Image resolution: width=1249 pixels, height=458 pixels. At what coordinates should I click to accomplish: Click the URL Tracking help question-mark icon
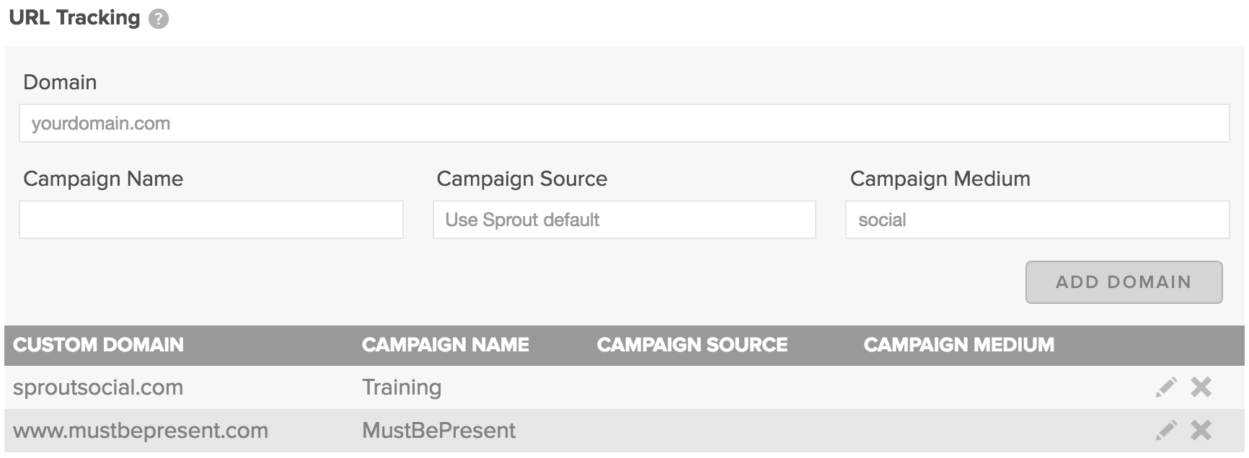(159, 19)
